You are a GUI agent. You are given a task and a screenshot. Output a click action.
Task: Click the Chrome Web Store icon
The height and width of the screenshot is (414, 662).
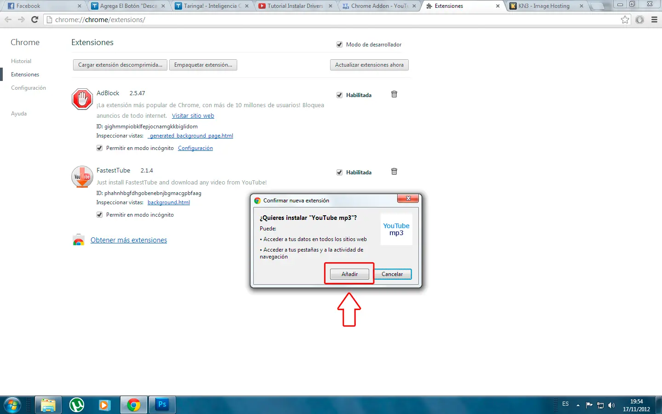coord(79,240)
